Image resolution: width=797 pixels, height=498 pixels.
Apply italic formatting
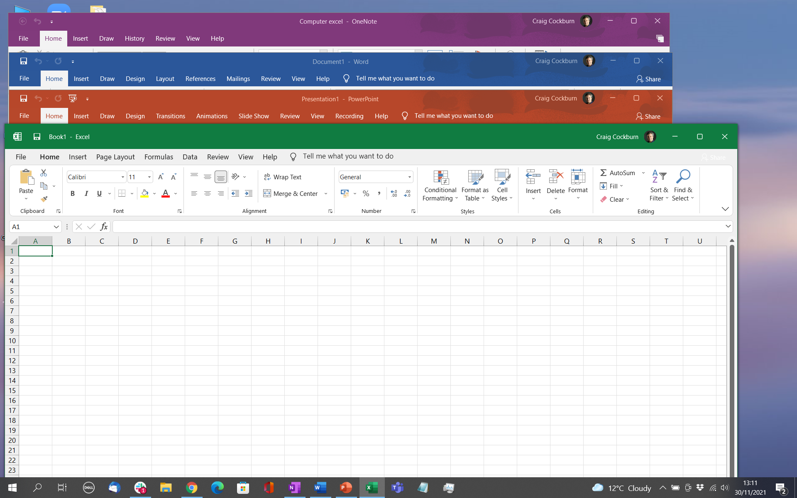pyautogui.click(x=86, y=193)
